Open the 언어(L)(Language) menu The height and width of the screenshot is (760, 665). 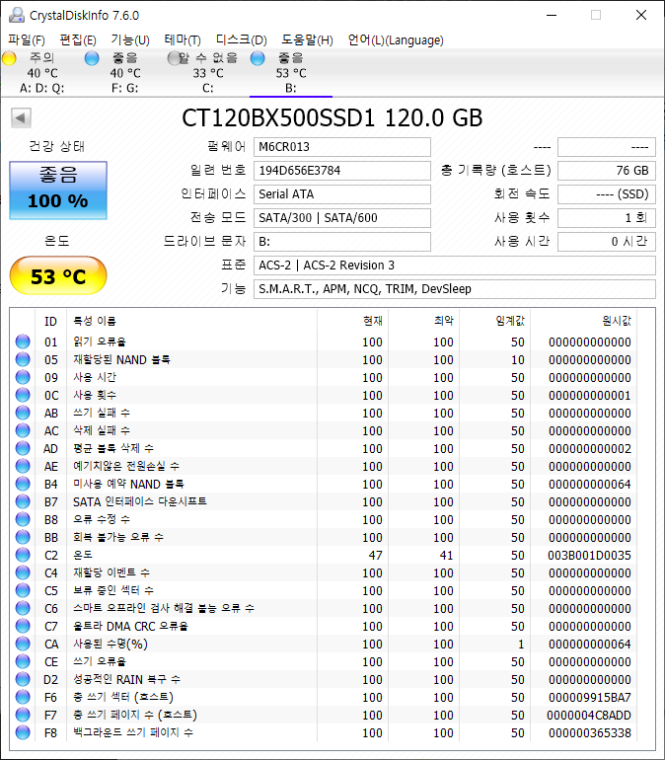pyautogui.click(x=396, y=39)
